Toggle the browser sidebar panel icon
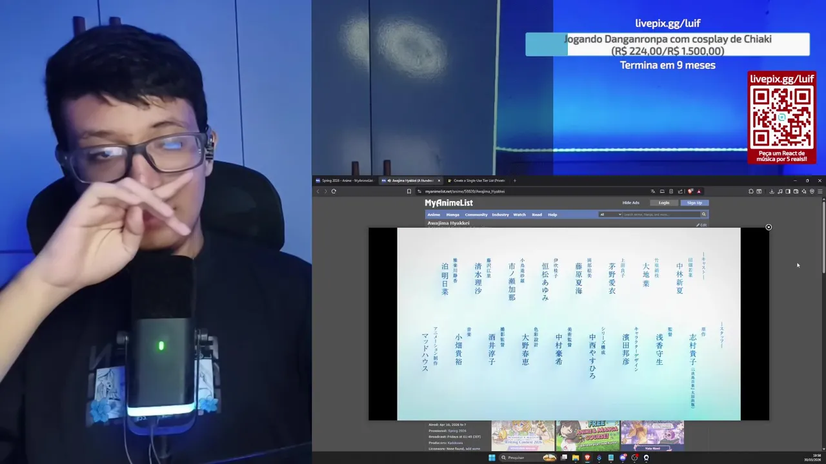826x464 pixels. click(787, 191)
